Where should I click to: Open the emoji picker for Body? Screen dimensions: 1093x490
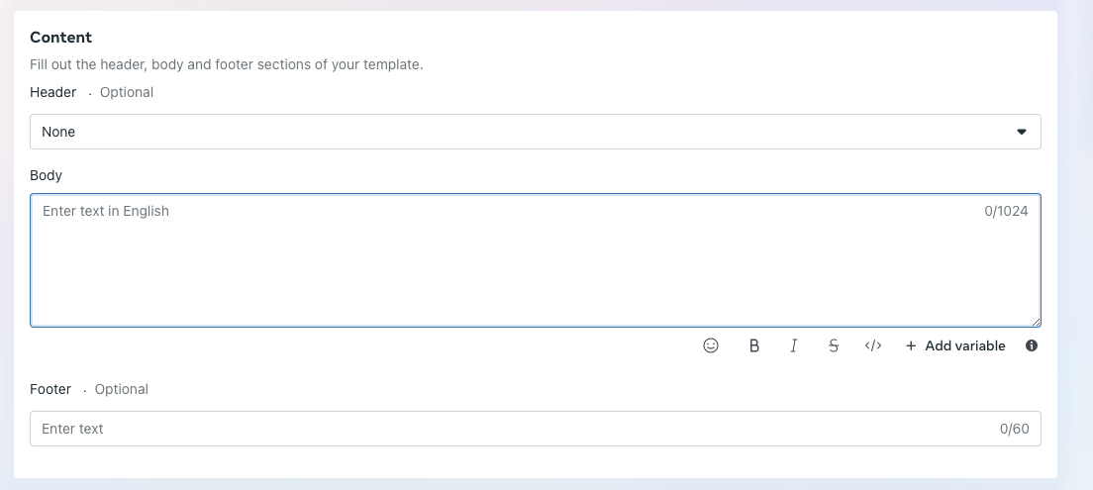pos(711,345)
